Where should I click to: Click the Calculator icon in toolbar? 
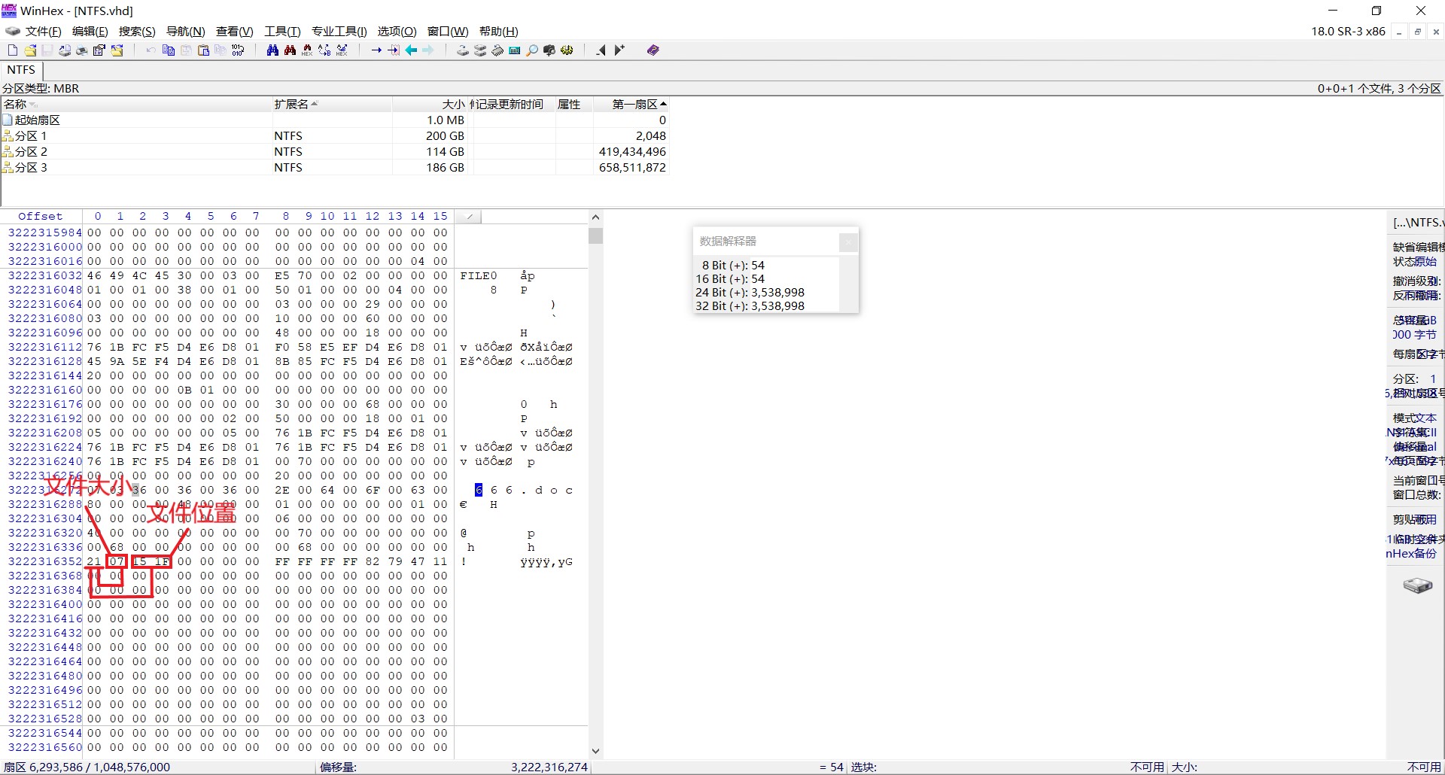point(515,50)
